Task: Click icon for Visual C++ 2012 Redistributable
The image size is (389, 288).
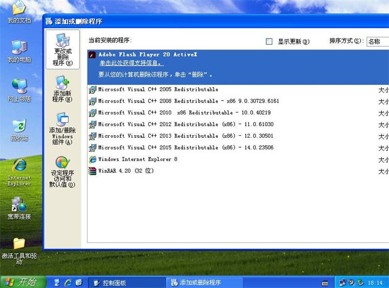Action: click(x=92, y=125)
